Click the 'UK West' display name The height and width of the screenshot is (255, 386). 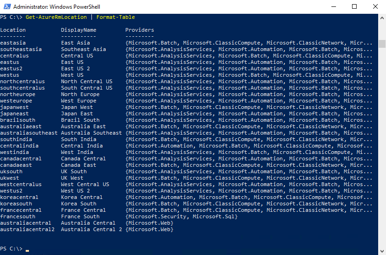pos(72,178)
